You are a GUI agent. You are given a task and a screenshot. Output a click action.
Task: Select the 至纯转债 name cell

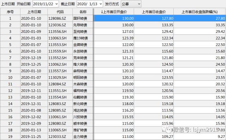click(83, 31)
